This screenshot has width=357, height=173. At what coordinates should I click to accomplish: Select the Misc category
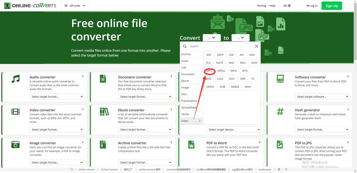(191, 94)
